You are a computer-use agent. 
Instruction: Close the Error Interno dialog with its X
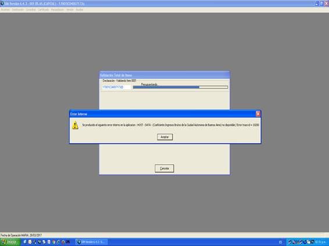point(258,114)
